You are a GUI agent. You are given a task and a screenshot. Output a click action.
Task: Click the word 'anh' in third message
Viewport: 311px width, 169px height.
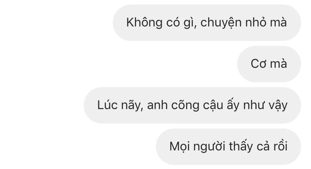coord(158,105)
